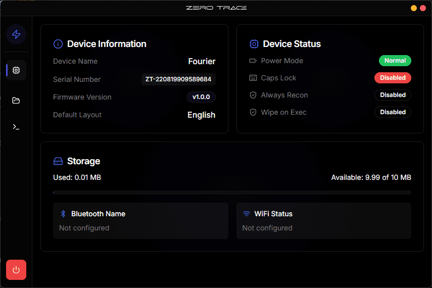Click Available: 9.99 of 10 MB text
432x288 pixels.
coord(371,177)
